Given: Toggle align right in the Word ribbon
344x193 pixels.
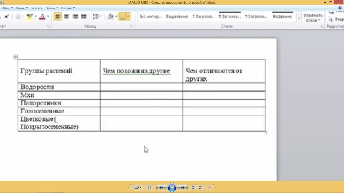Looking at the screenshot, I should click(x=75, y=16).
